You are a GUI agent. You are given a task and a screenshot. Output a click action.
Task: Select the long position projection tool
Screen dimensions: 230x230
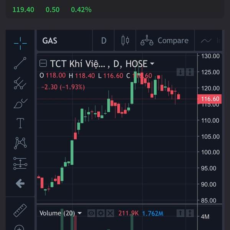click(x=20, y=163)
